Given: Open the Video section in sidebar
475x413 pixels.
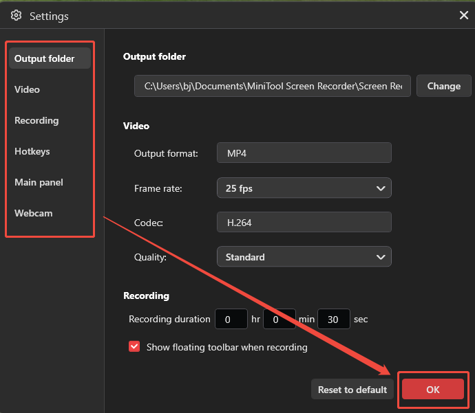Looking at the screenshot, I should pyautogui.click(x=27, y=89).
